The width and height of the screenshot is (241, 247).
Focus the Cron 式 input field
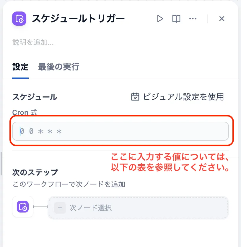(x=120, y=131)
